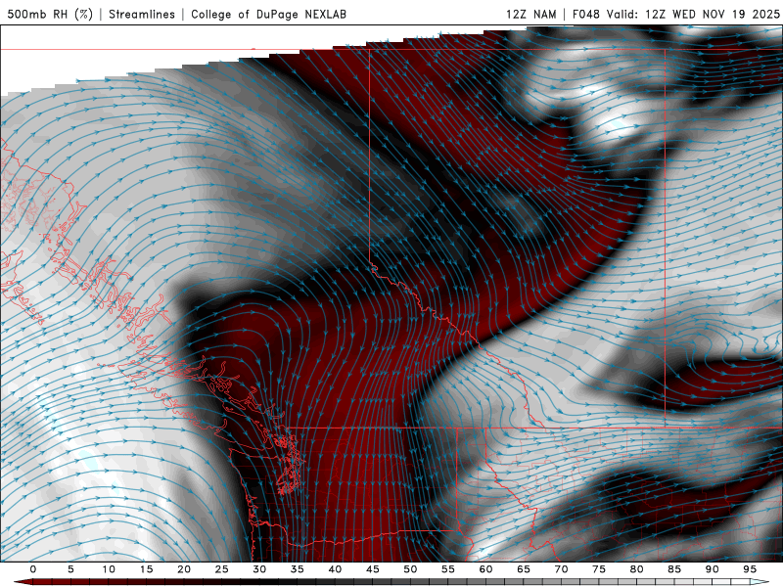Click the '60' tick on the RH scale
The image size is (783, 587).
tap(485, 569)
